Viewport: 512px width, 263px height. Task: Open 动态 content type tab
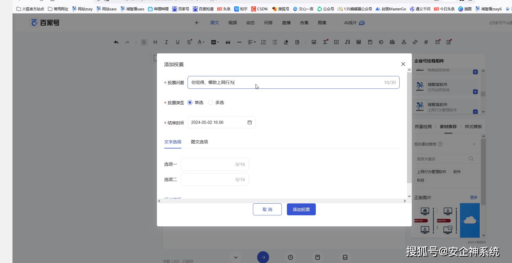click(250, 23)
